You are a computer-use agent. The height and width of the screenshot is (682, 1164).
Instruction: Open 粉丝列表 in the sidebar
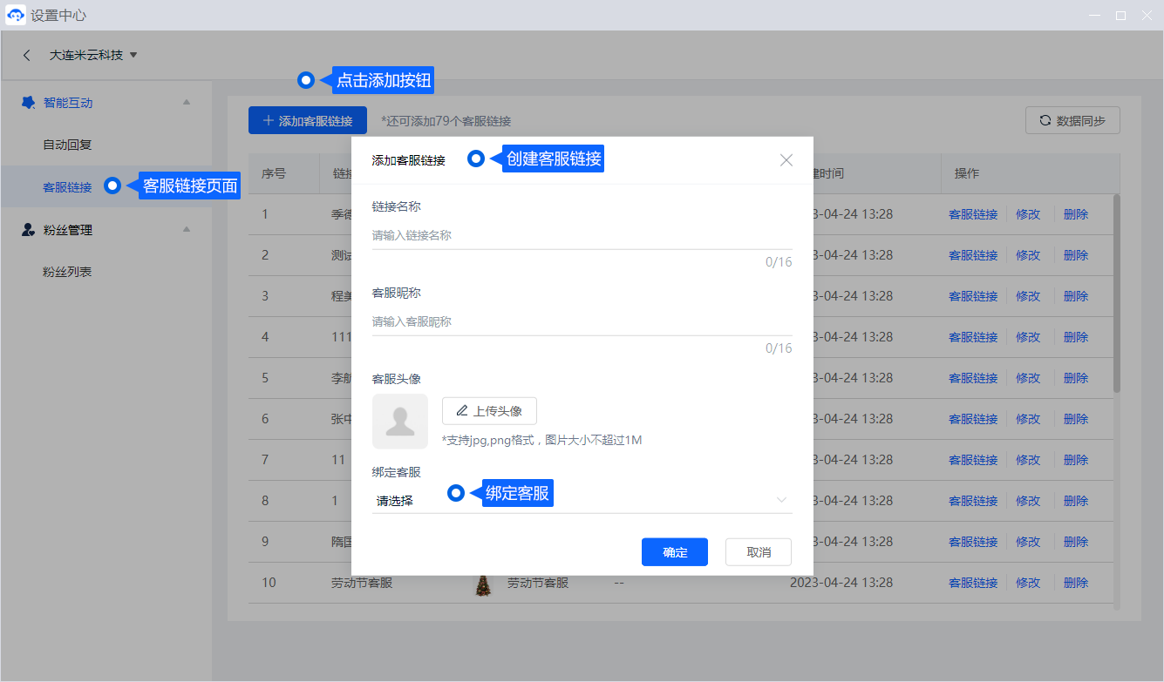pos(67,272)
